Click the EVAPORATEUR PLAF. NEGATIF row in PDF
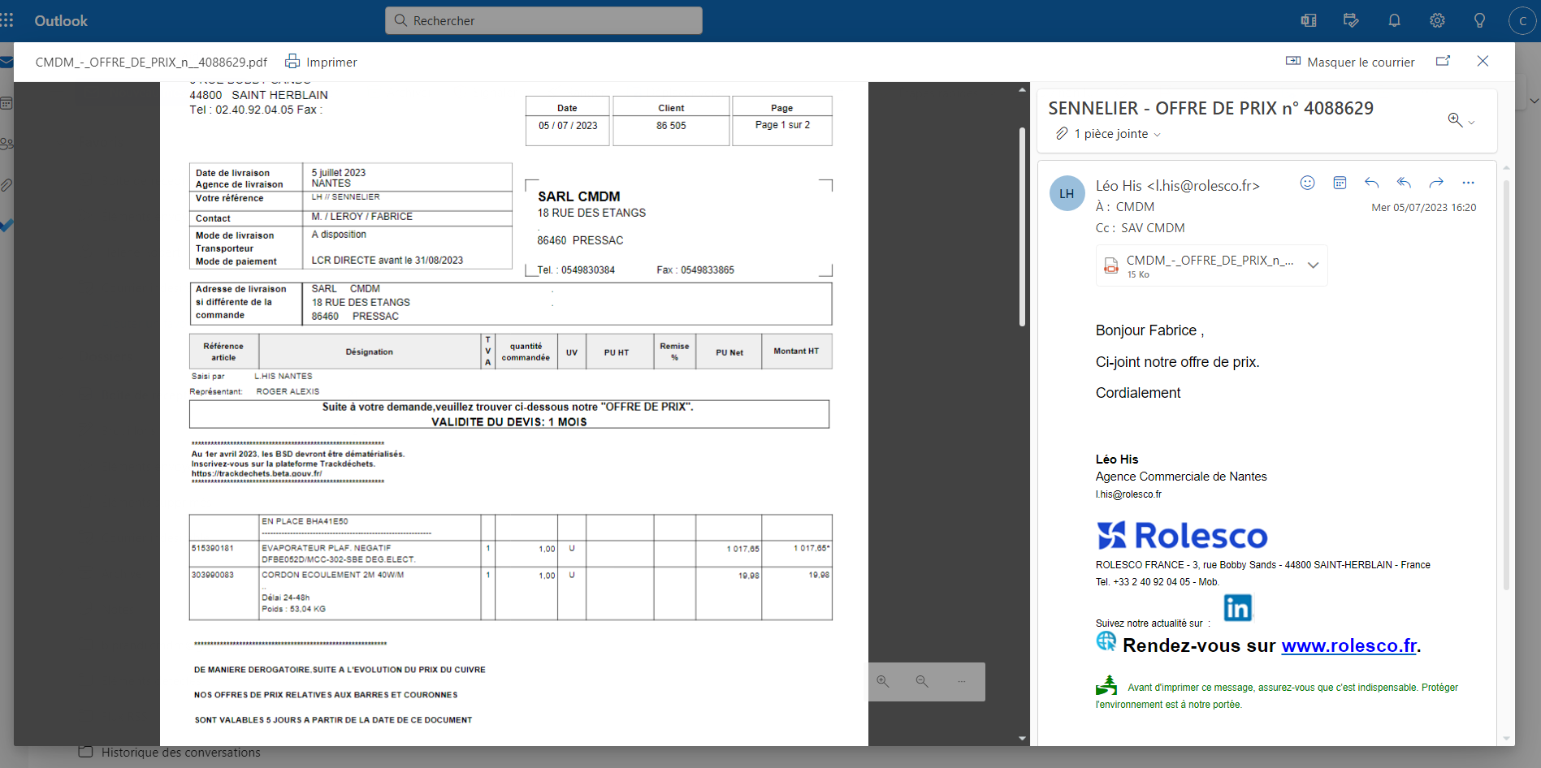1541x768 pixels. click(510, 554)
